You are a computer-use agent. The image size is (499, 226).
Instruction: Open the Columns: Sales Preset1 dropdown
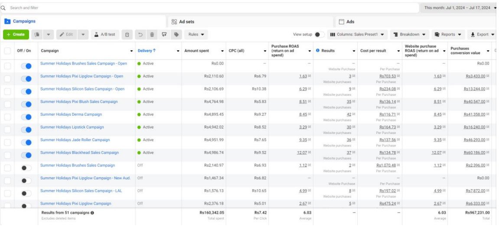click(x=357, y=34)
